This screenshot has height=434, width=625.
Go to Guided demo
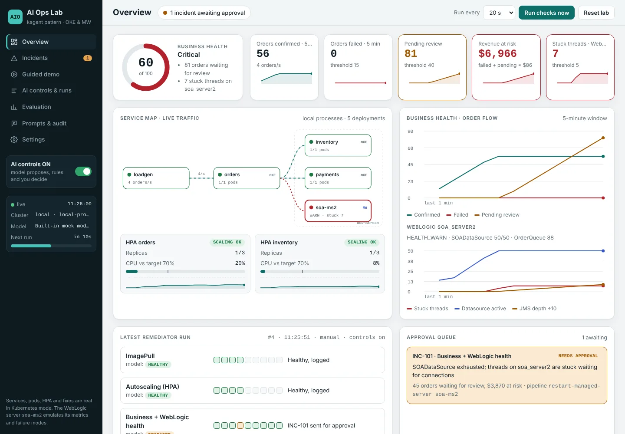pyautogui.click(x=51, y=75)
